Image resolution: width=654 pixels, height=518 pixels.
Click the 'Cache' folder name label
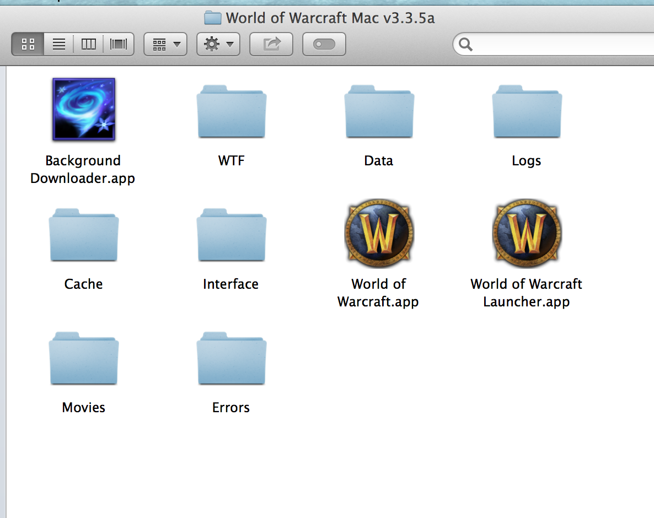point(83,284)
